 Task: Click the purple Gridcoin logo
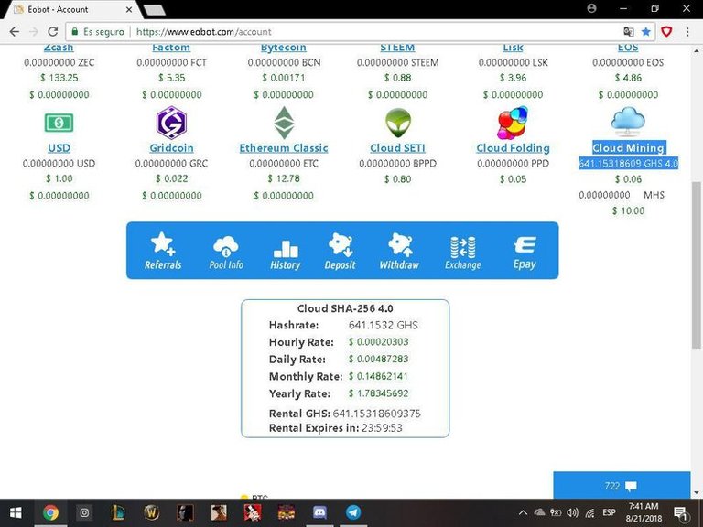click(171, 123)
